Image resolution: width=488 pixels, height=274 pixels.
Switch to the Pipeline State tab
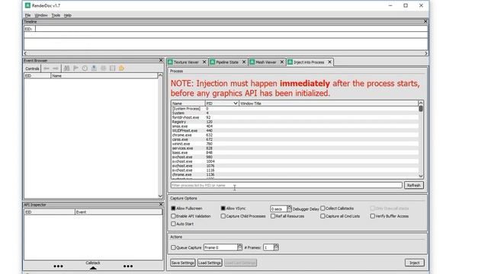click(x=227, y=62)
